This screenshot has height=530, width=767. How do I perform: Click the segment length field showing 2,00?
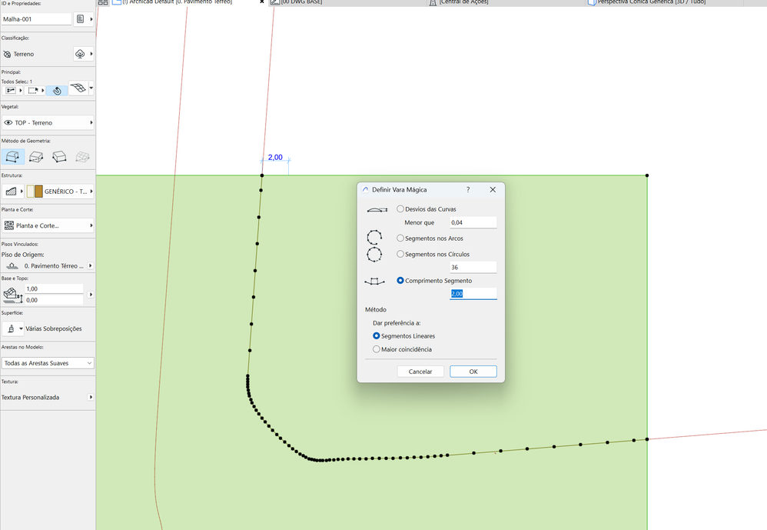pyautogui.click(x=473, y=294)
